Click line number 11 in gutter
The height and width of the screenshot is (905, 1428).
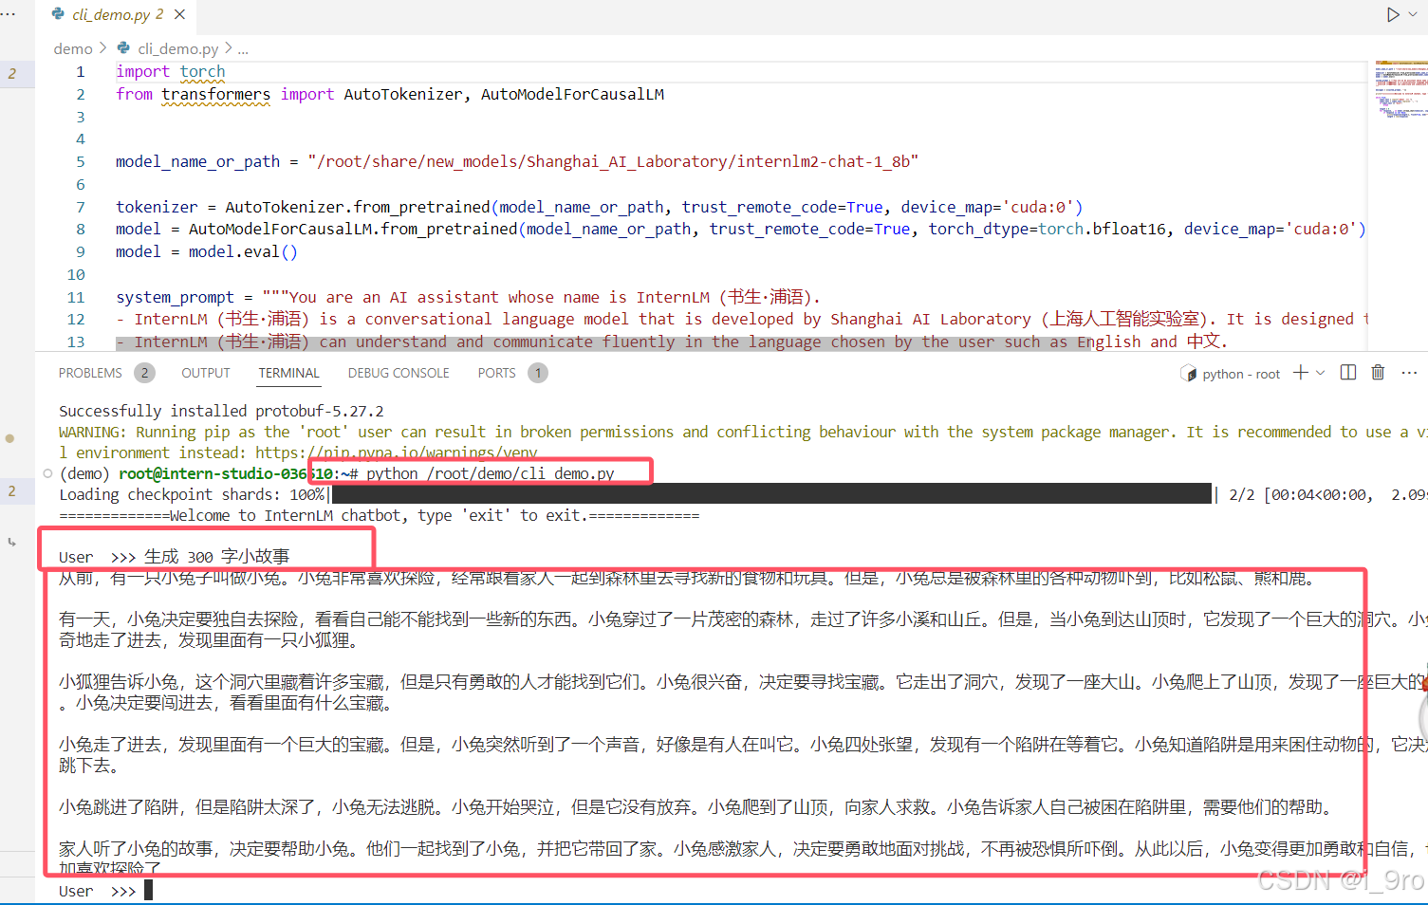[76, 297]
